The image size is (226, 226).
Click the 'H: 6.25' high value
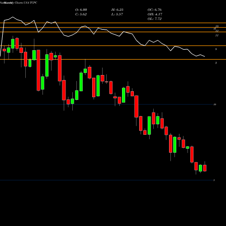pos(117,10)
